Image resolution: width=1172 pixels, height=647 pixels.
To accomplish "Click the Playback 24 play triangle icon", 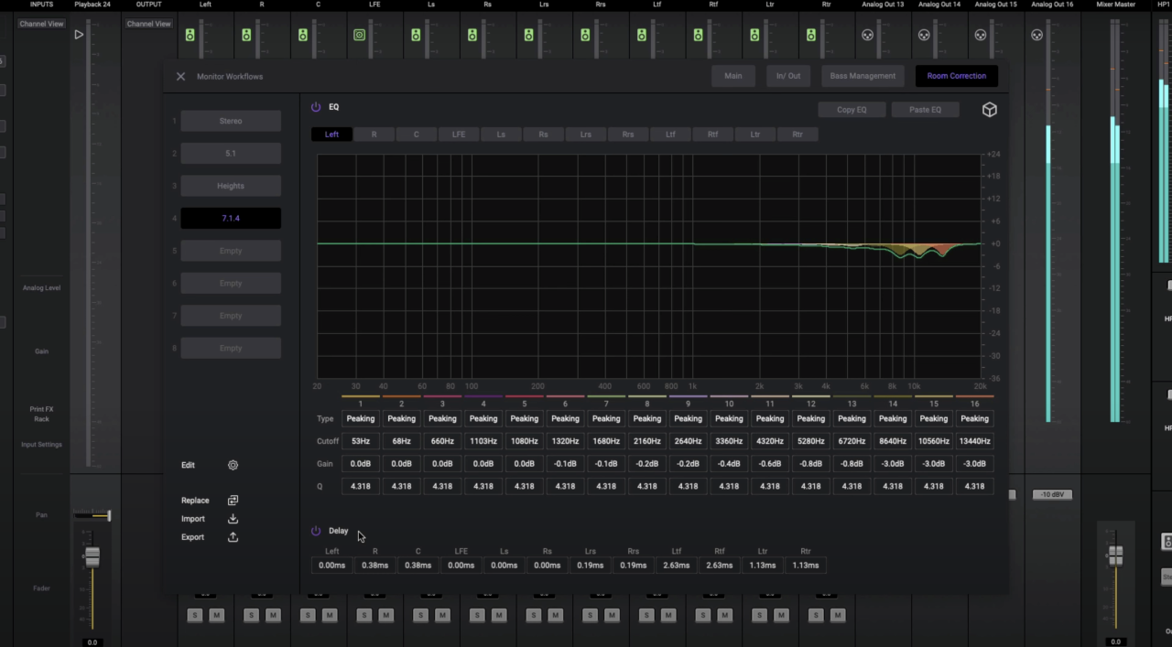I will 79,35.
